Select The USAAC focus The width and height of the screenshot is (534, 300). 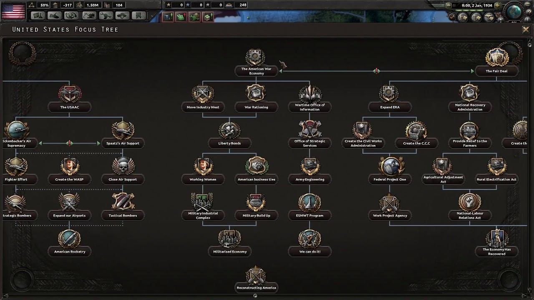click(x=70, y=99)
